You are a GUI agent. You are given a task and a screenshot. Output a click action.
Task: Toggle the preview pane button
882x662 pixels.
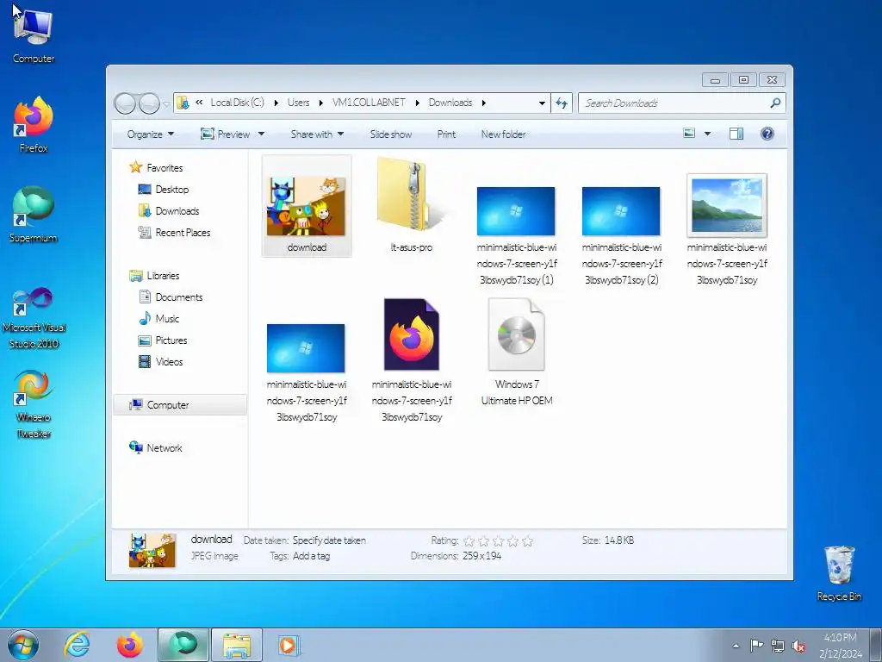[736, 134]
